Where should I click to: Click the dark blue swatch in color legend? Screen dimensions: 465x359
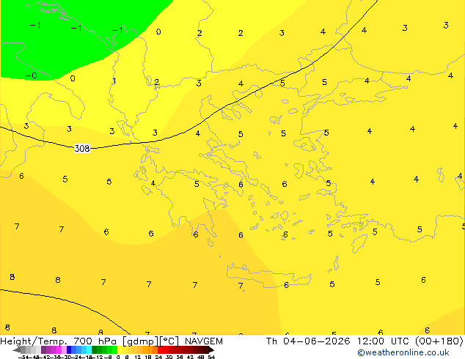coord(69,350)
